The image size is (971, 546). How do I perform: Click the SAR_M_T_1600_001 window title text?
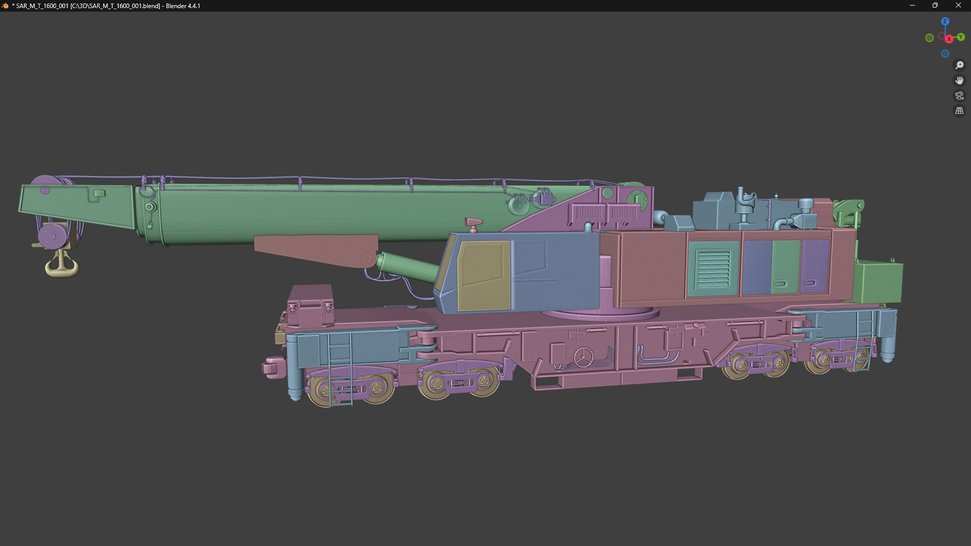(x=106, y=6)
